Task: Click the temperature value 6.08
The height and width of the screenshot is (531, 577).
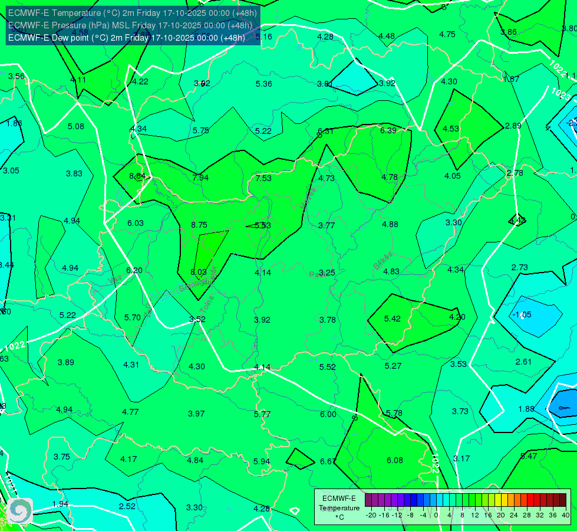Action: (x=395, y=460)
